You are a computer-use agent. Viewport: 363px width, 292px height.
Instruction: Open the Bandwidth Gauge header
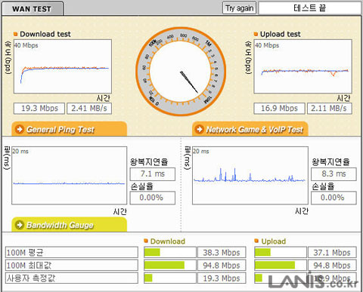pos(69,224)
